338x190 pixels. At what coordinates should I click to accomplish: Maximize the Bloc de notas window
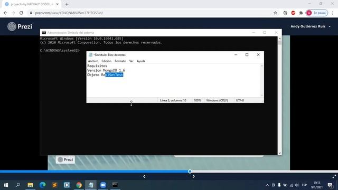point(247,55)
